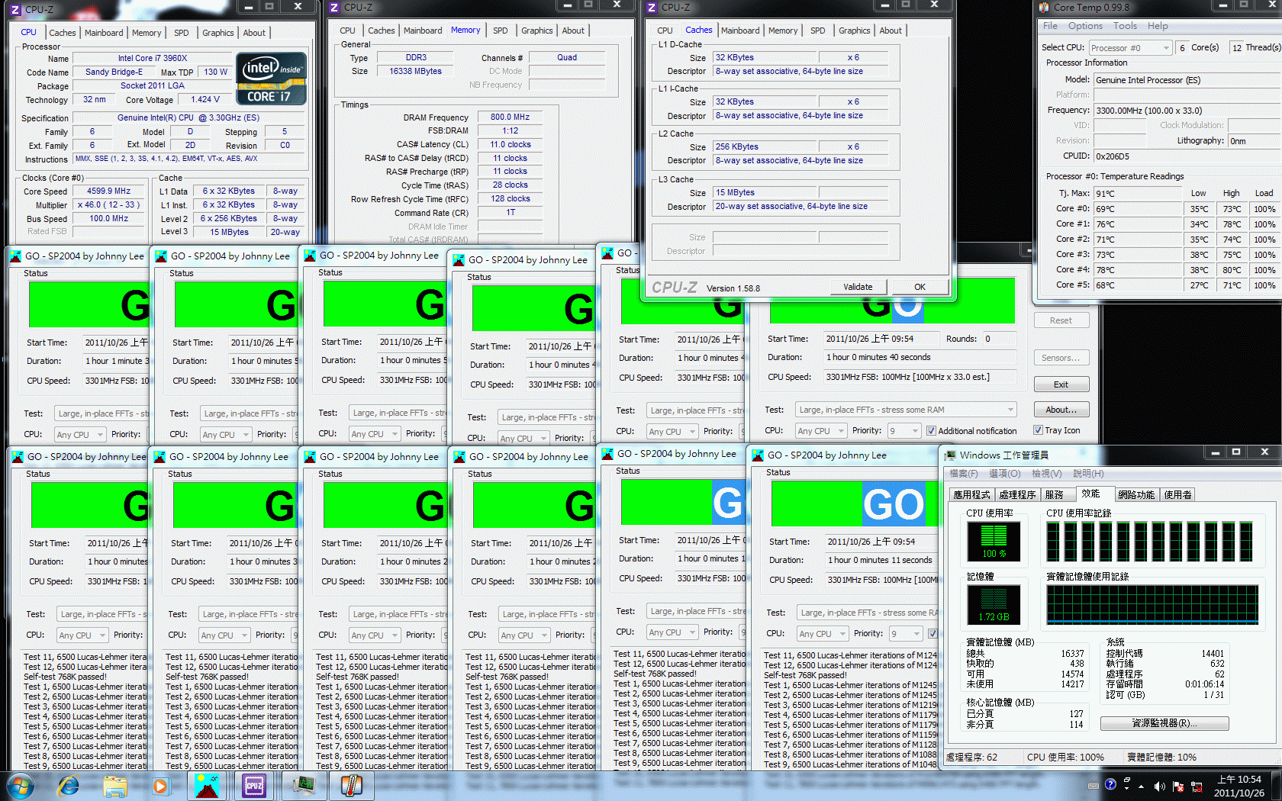Switch to SP2004 volcano taskbar icon
This screenshot has width=1282, height=801.
(207, 785)
